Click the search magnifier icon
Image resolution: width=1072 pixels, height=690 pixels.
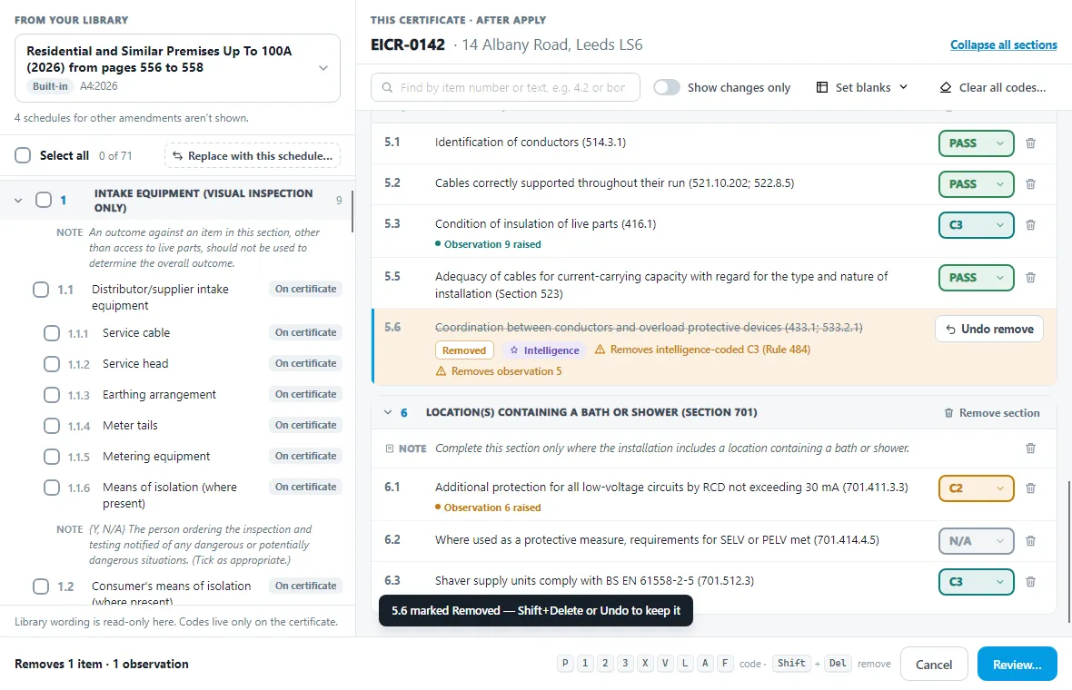tap(387, 87)
